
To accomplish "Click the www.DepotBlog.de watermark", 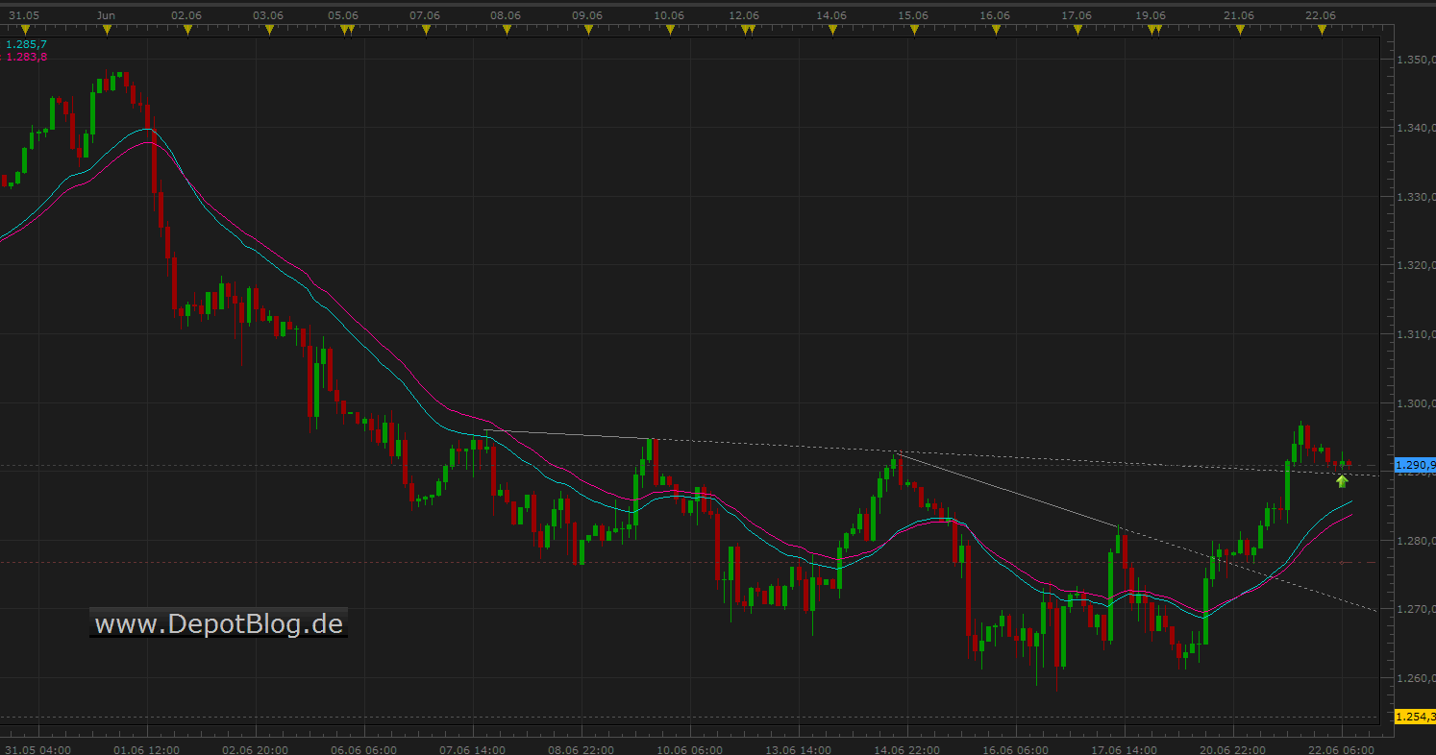I will click(x=219, y=624).
